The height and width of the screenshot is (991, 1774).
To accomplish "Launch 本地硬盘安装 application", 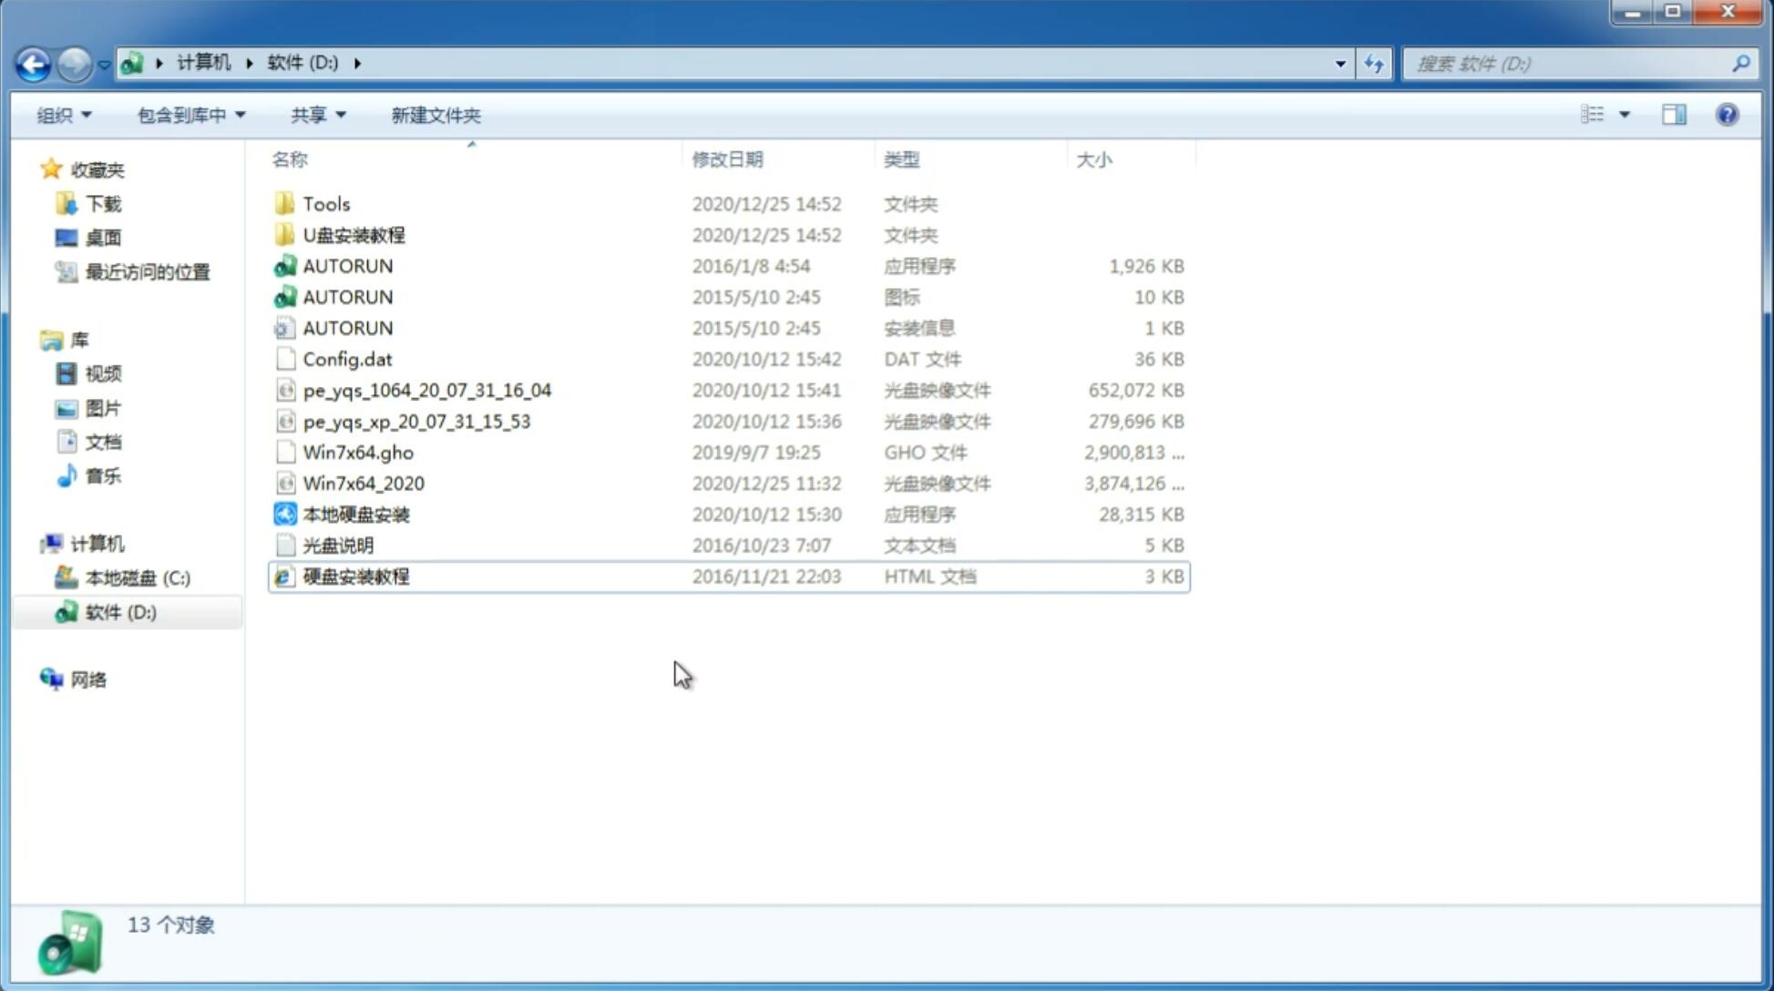I will pyautogui.click(x=355, y=514).
